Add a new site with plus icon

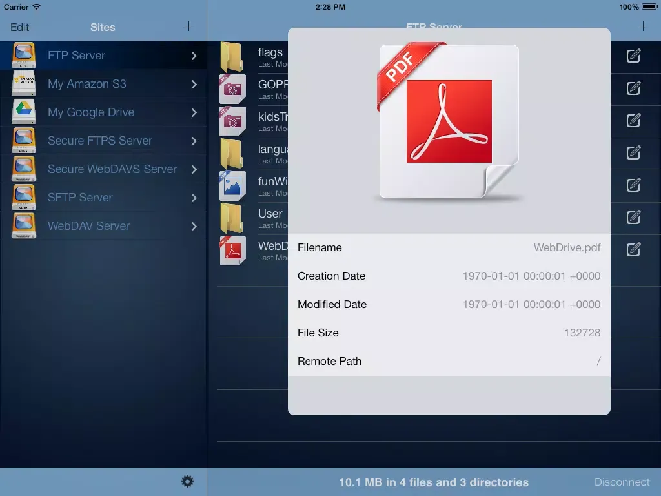pyautogui.click(x=189, y=26)
